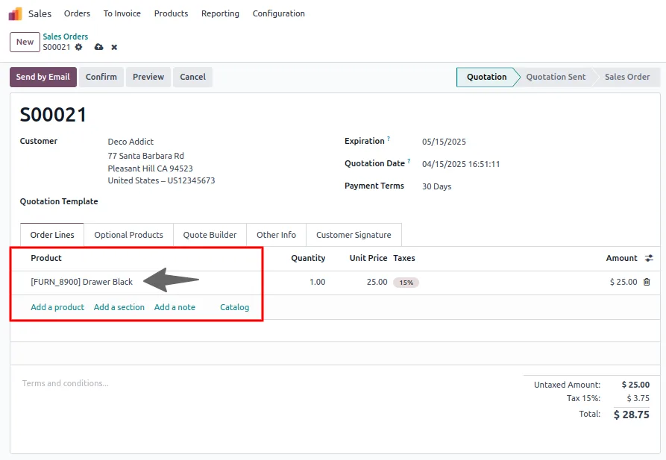Open the Customer Signature tab

354,235
